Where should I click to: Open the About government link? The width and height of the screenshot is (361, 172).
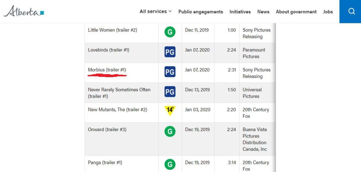296,12
